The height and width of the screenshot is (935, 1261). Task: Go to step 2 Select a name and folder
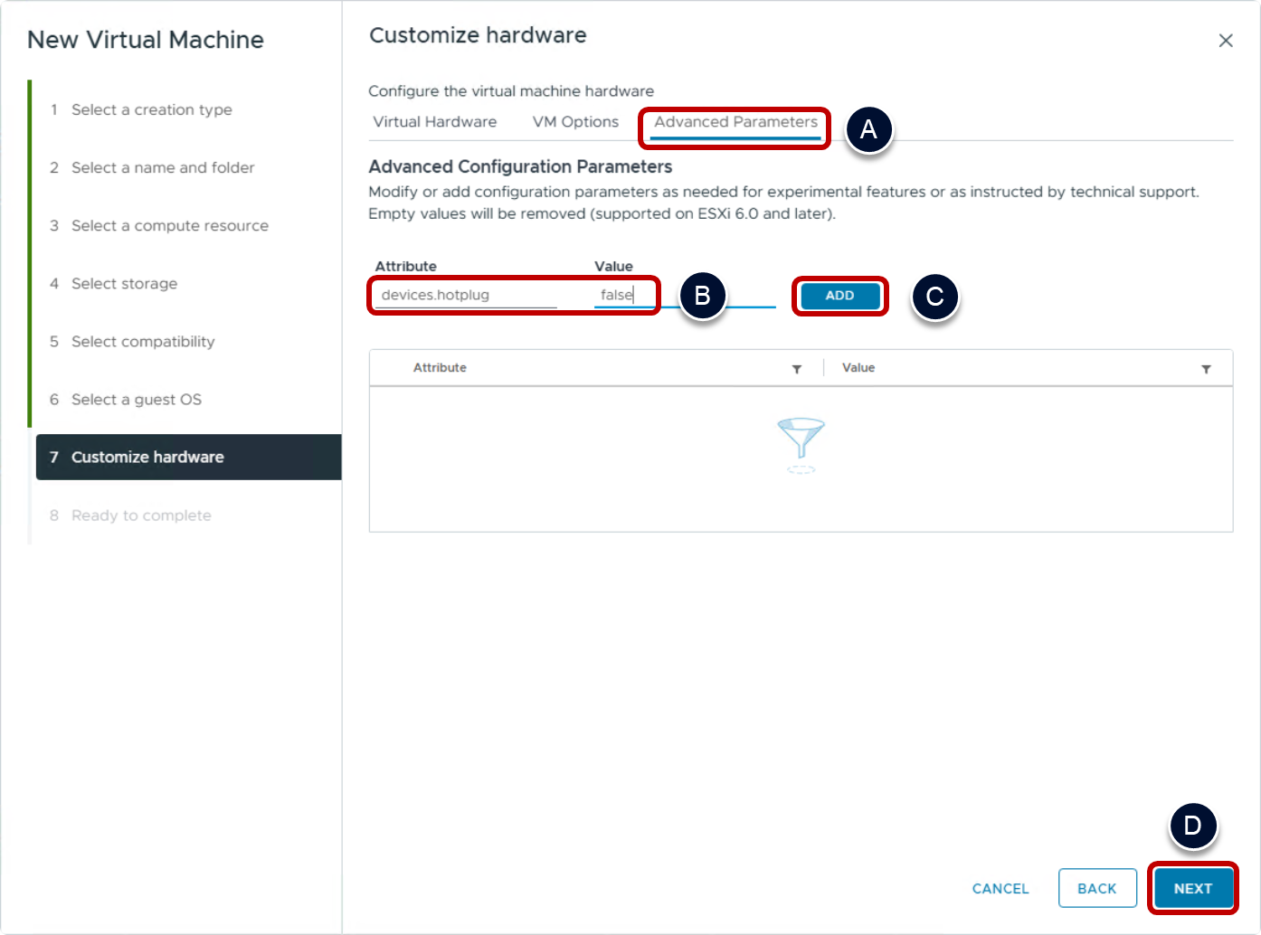click(163, 168)
